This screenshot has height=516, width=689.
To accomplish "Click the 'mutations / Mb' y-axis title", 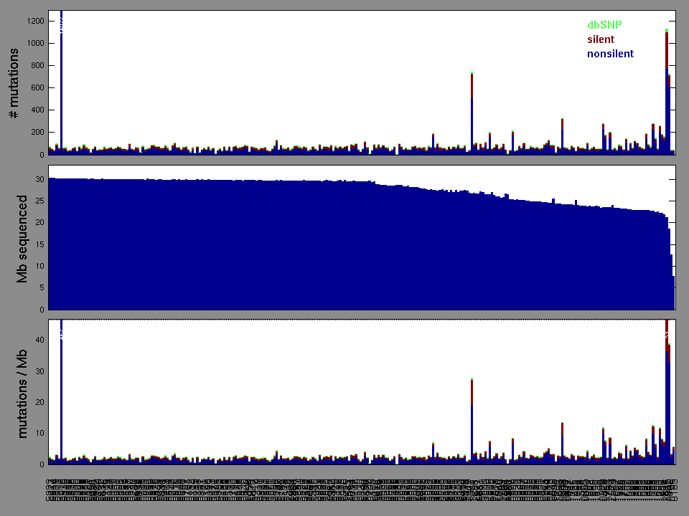I will pyautogui.click(x=22, y=393).
